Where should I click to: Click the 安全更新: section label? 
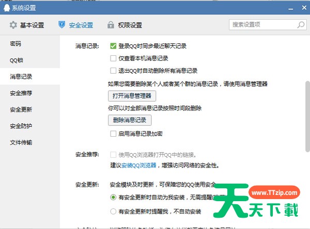pyautogui.click(x=87, y=185)
